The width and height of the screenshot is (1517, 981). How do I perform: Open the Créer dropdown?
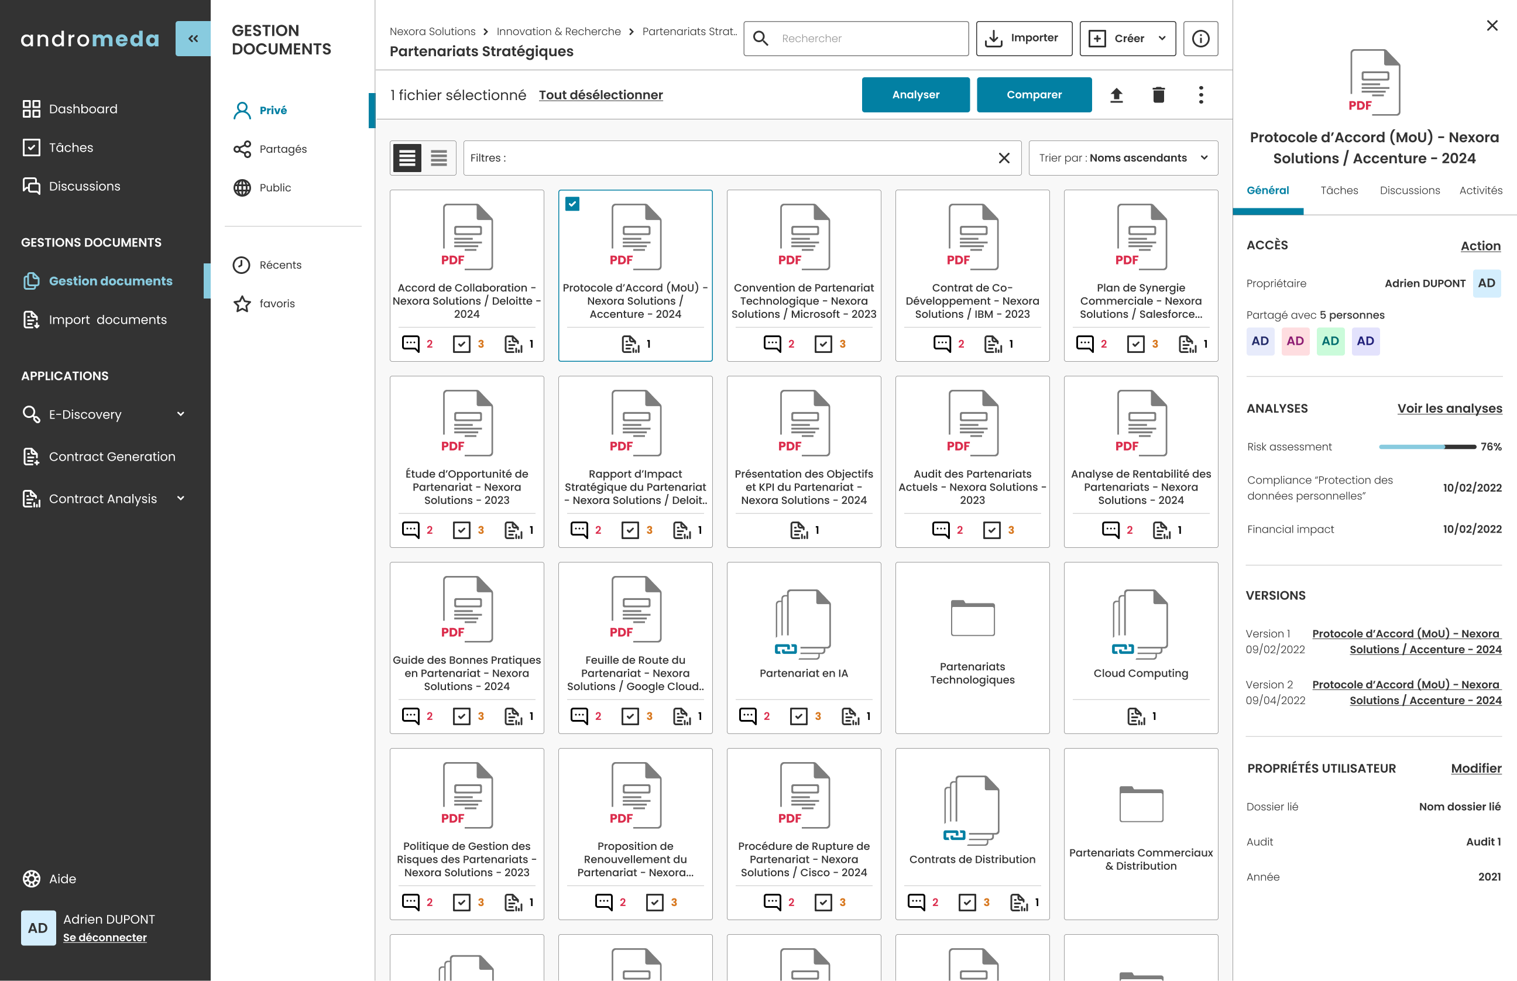point(1128,38)
